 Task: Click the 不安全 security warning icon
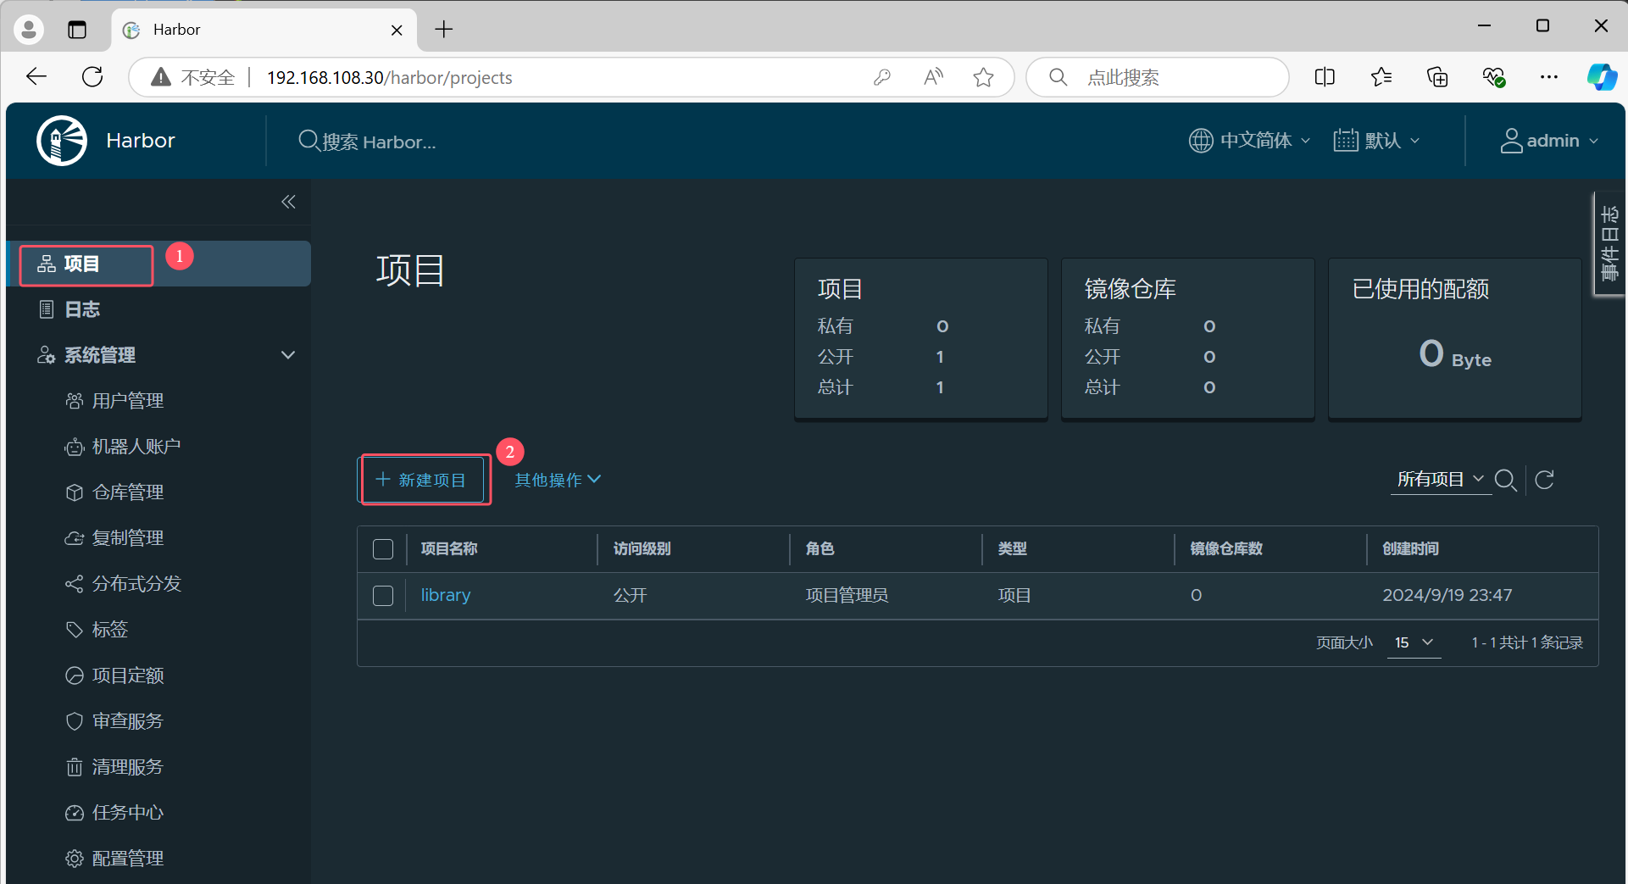(160, 78)
